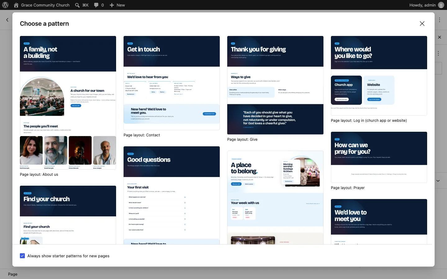Click the back arrow in editor header
The image size is (447, 279).
coord(7,20)
